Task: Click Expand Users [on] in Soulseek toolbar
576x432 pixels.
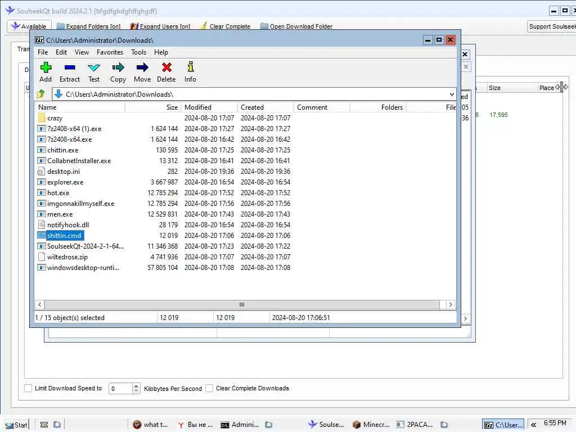Action: 160,26
